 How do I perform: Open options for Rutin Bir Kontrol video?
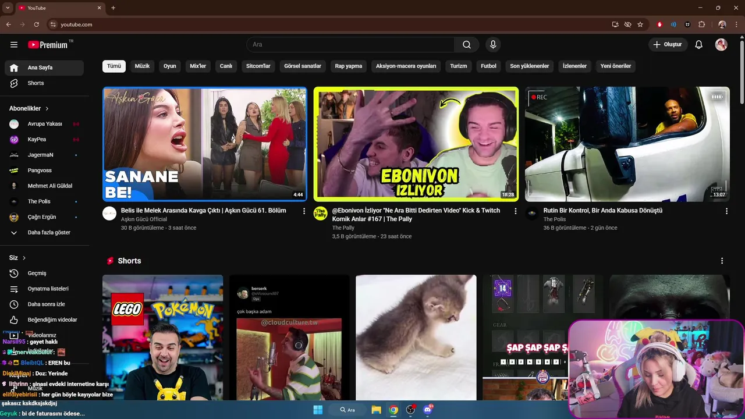click(x=726, y=211)
